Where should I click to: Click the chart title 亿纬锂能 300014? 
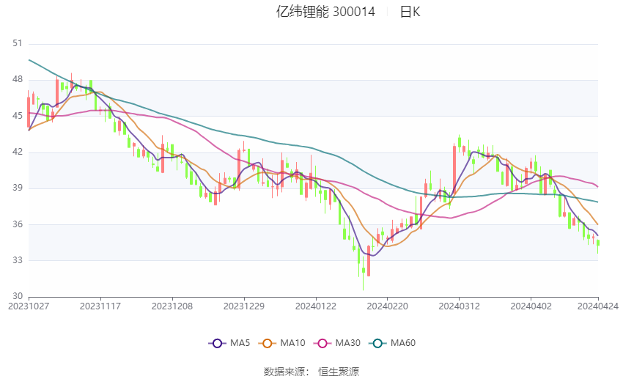click(325, 12)
